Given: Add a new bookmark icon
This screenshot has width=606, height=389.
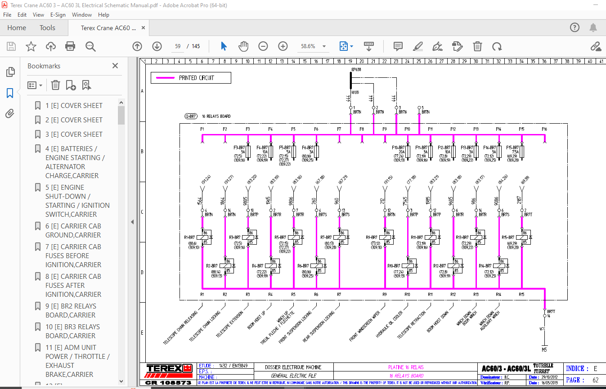Looking at the screenshot, I should pyautogui.click(x=71, y=85).
